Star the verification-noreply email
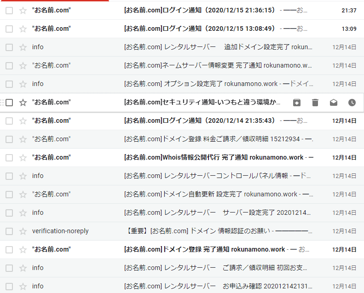This screenshot has width=364, height=293. pos(23,231)
